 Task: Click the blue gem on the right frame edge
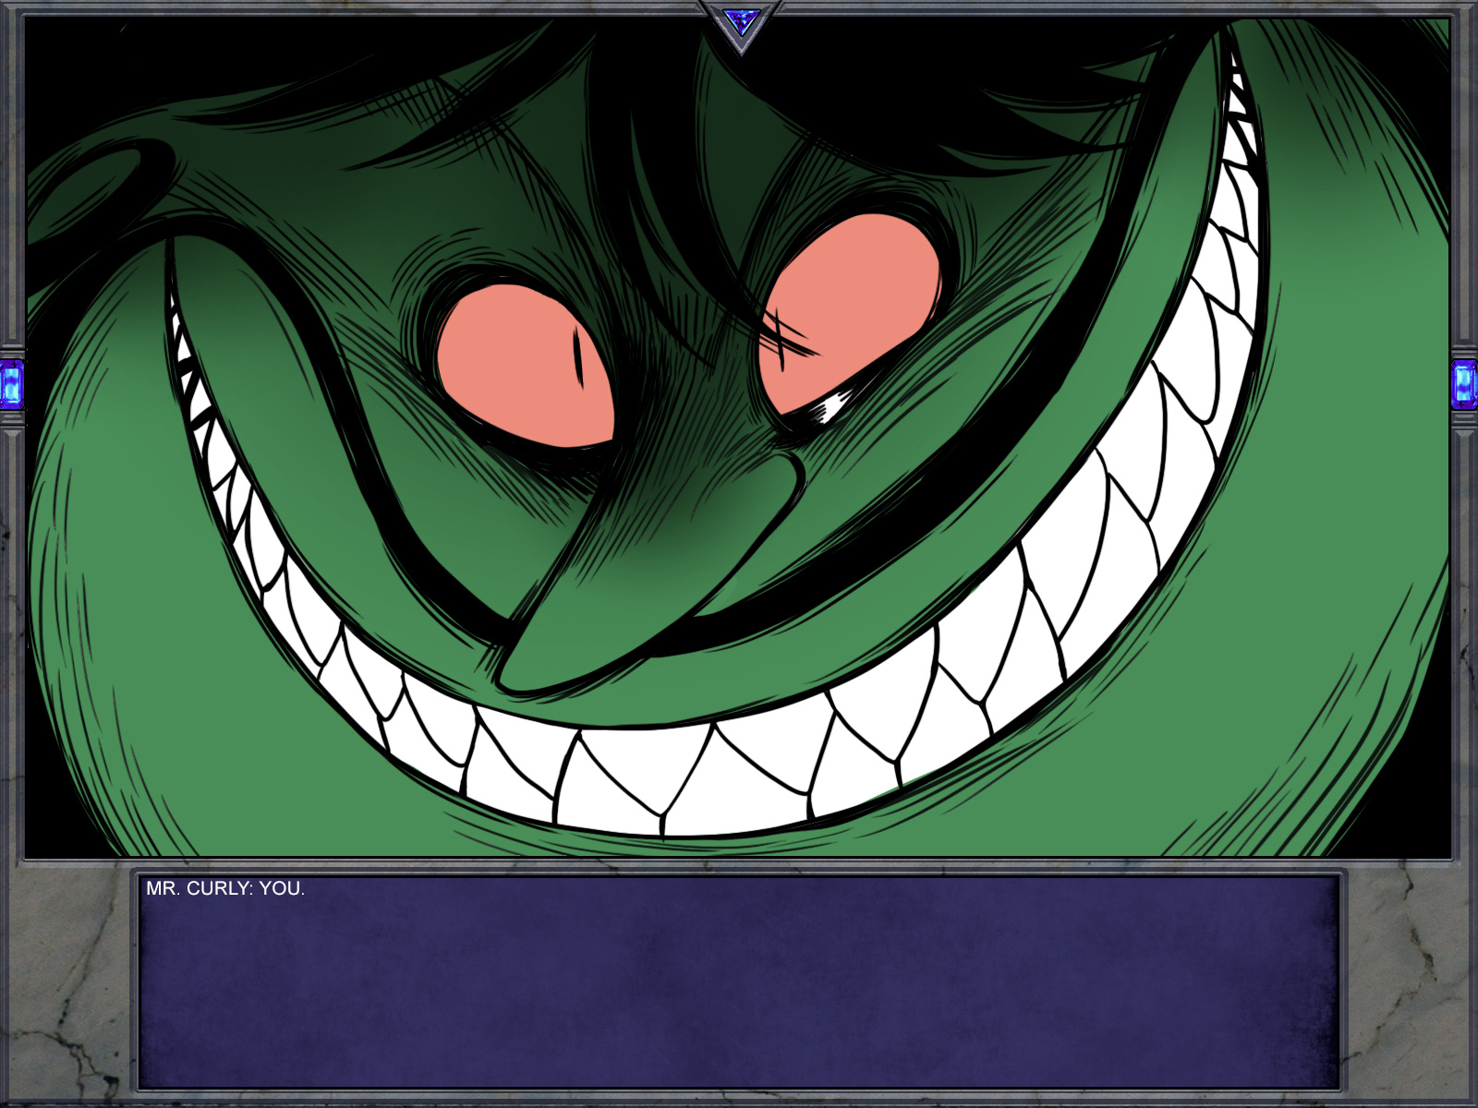[1465, 384]
